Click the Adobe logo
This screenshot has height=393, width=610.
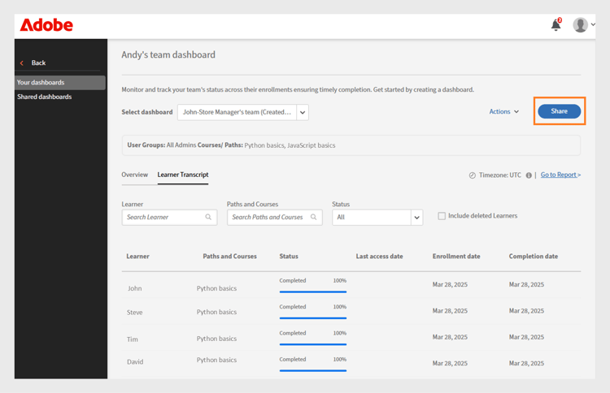coord(46,25)
